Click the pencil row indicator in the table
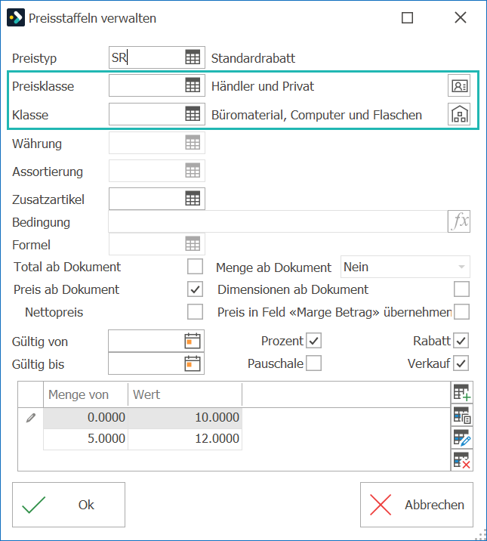 pos(31,418)
